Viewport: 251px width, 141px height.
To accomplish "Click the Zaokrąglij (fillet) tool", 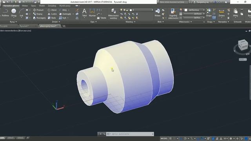I will 65,14.
